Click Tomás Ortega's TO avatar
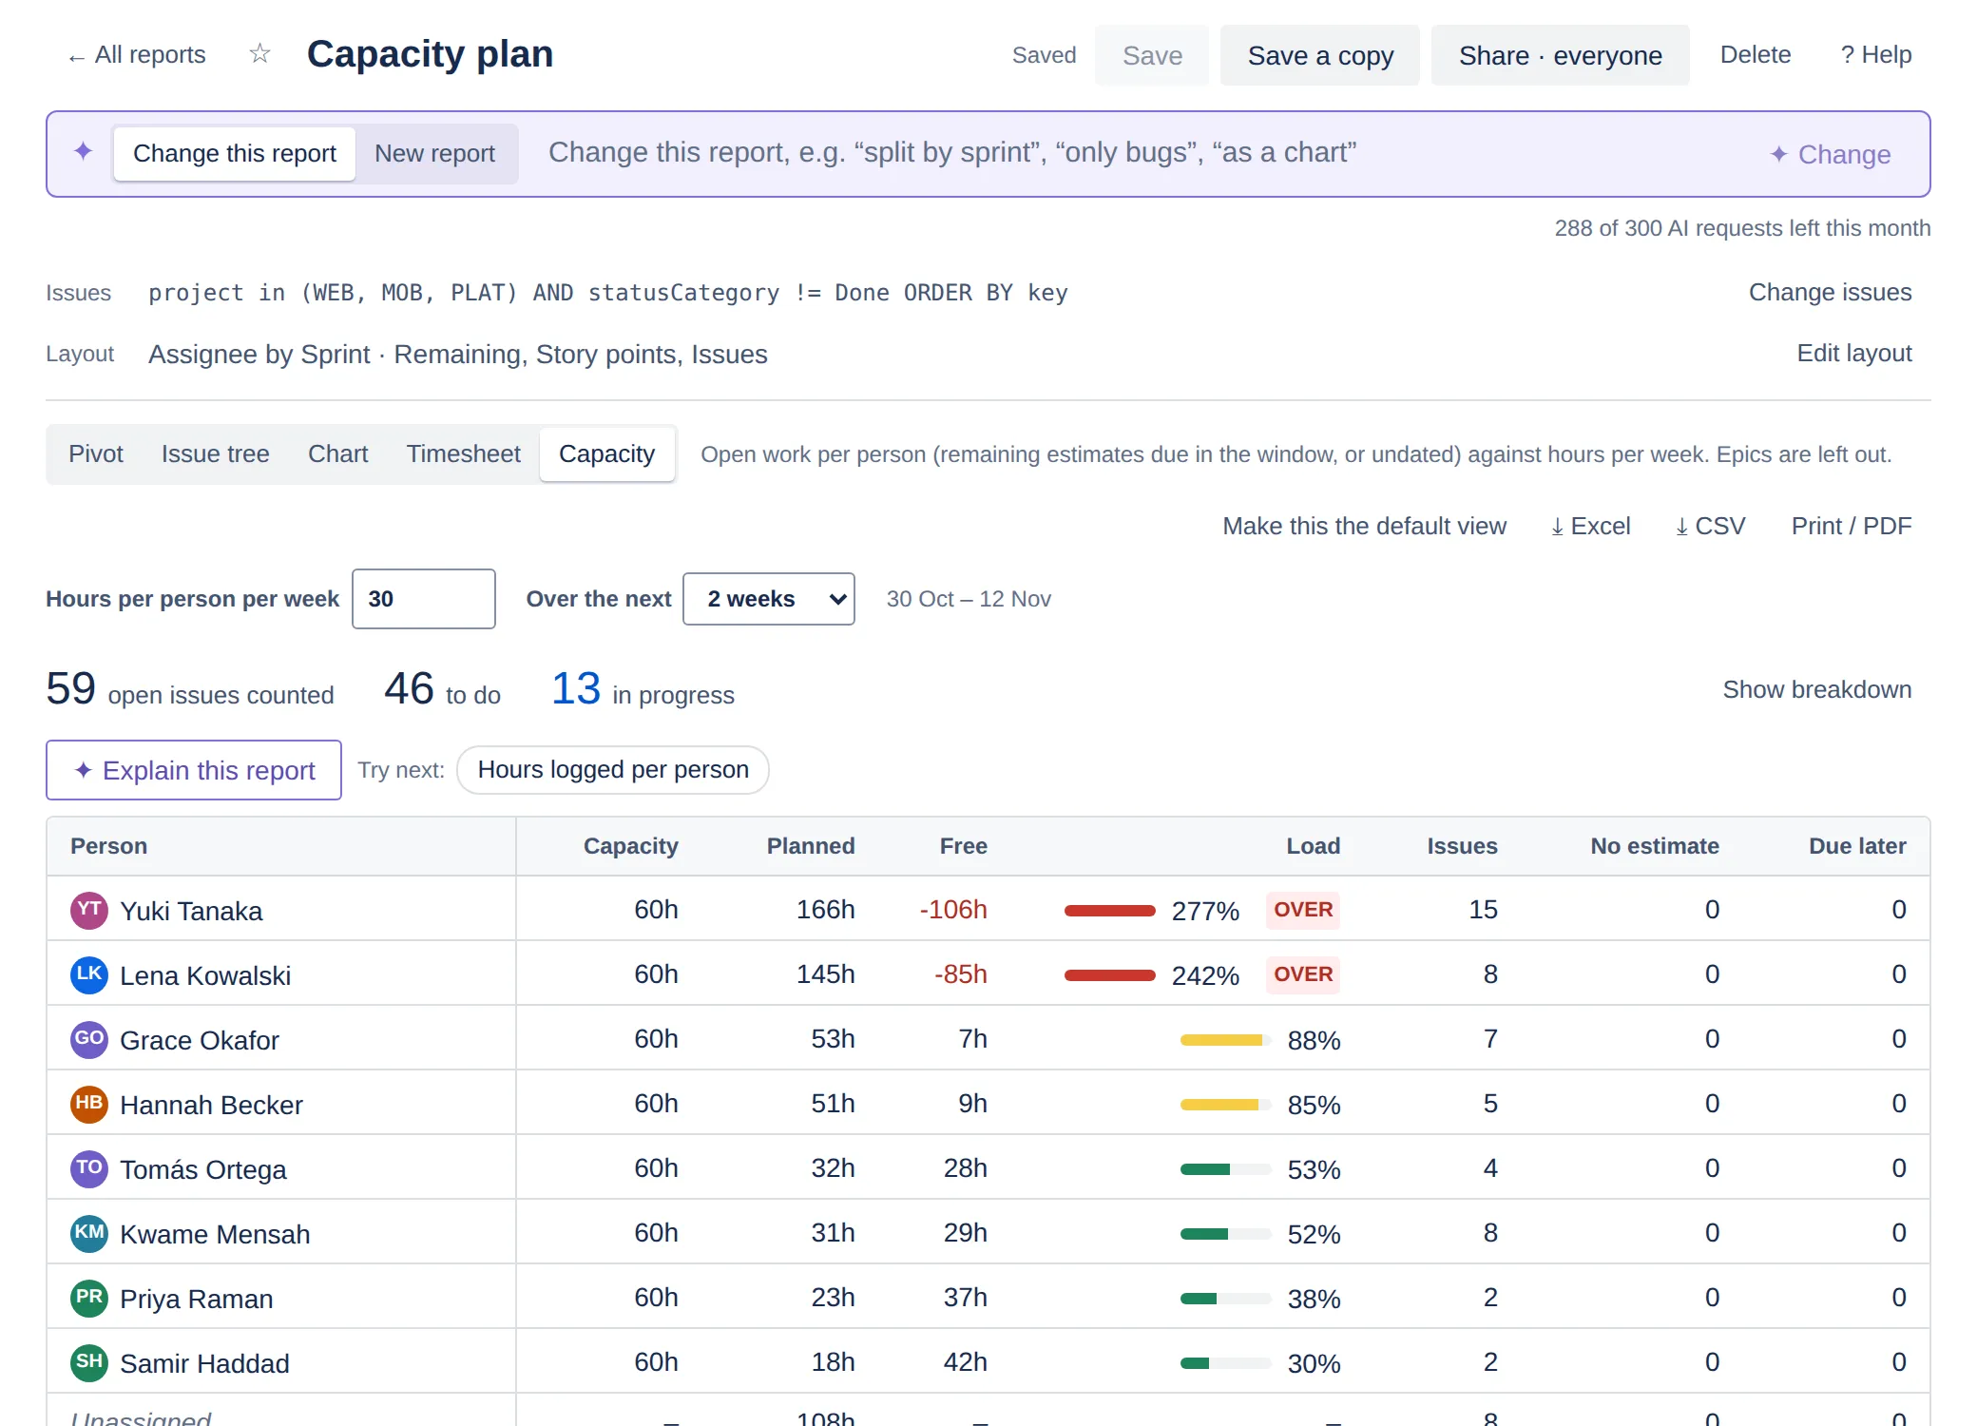 [89, 1168]
